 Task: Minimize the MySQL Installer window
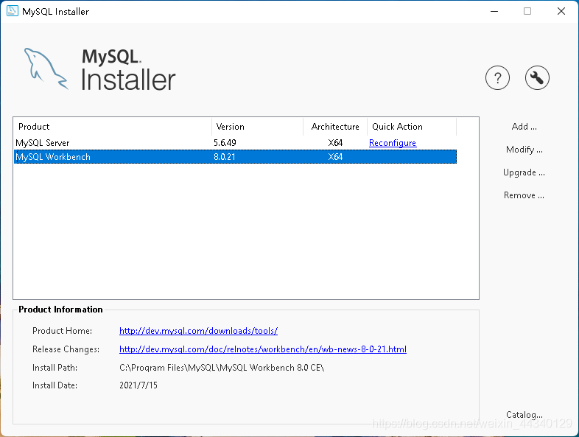tap(494, 11)
